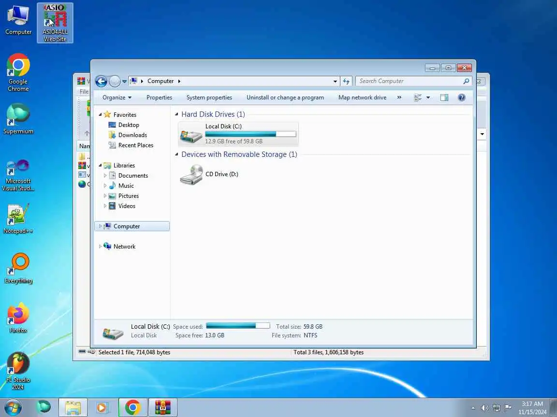Switch to WinRAR taskbar button
The width and height of the screenshot is (557, 417).
tap(162, 407)
